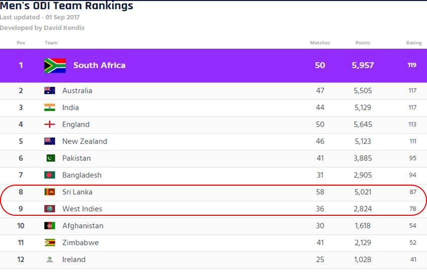
Task: Click the Matches column header
Action: [x=320, y=43]
